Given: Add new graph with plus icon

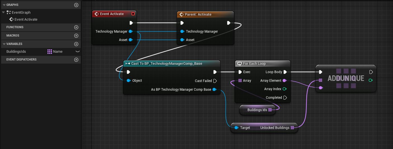Looking at the screenshot, I should tap(76, 5).
